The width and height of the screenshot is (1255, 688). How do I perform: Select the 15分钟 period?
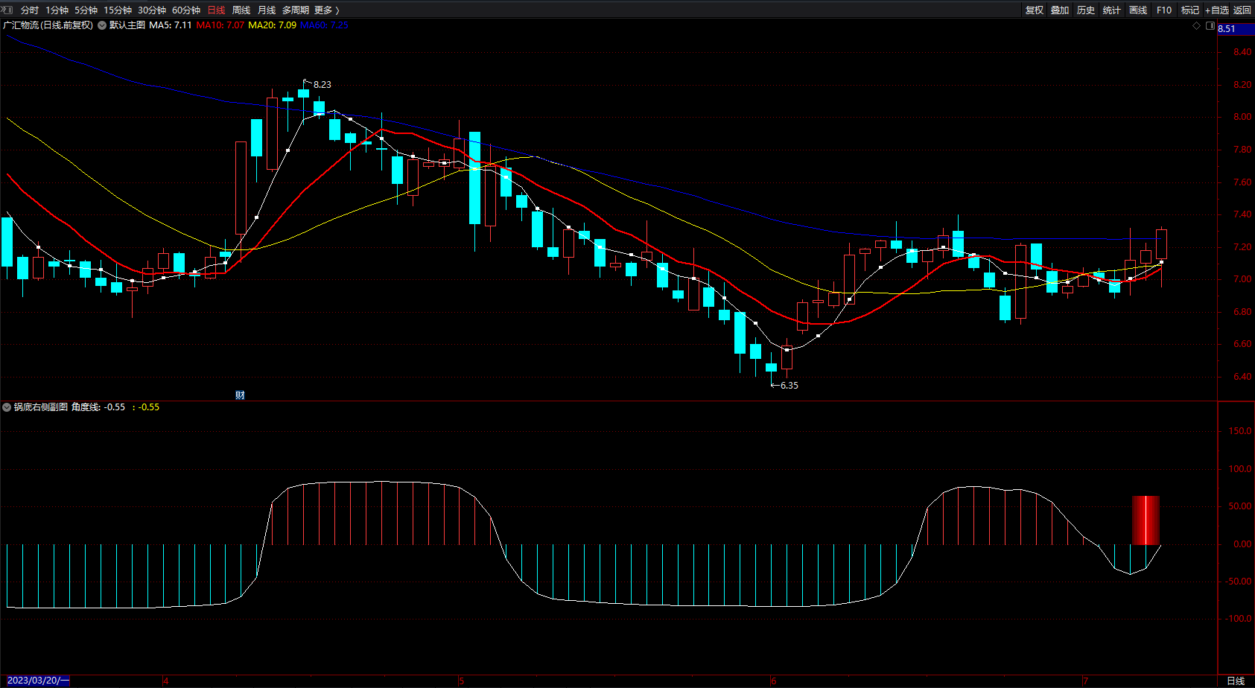coord(118,10)
